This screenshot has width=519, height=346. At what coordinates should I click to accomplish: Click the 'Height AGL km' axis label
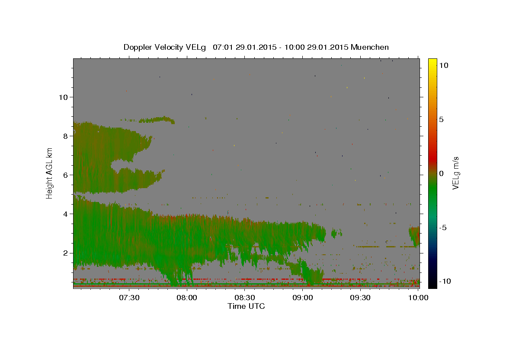[50, 173]
